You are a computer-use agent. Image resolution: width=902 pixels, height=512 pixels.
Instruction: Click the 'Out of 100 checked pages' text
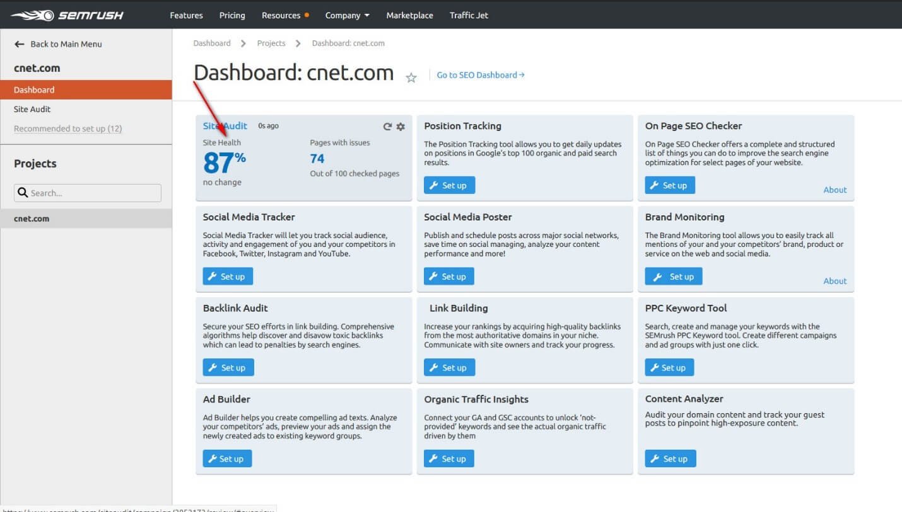(354, 174)
